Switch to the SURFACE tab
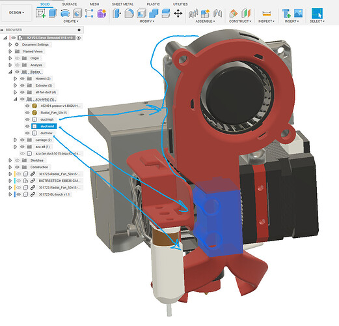Viewport: 339px width, 326px height. point(70,5)
